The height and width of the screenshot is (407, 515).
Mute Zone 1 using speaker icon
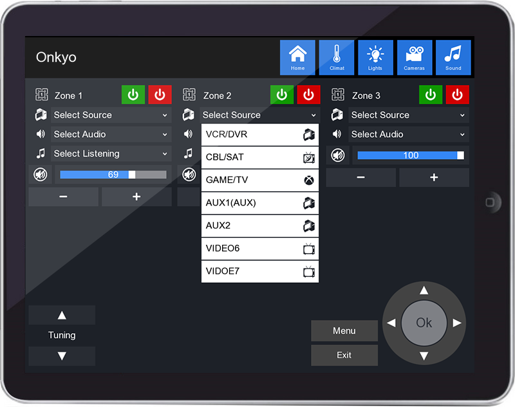click(40, 175)
